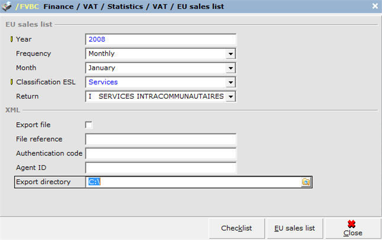The width and height of the screenshot is (382, 240).
Task: Click the Export directory label
Action: click(x=43, y=182)
